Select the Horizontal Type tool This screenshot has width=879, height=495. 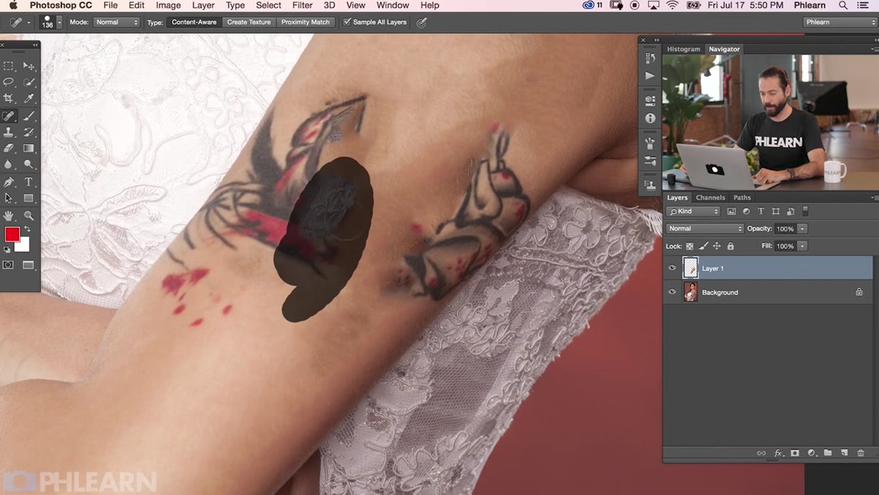(x=29, y=182)
